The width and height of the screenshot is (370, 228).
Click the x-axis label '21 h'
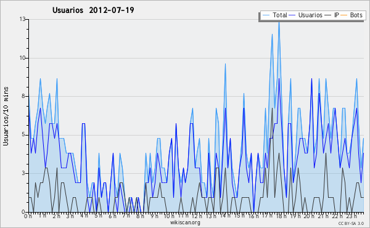point(323,216)
